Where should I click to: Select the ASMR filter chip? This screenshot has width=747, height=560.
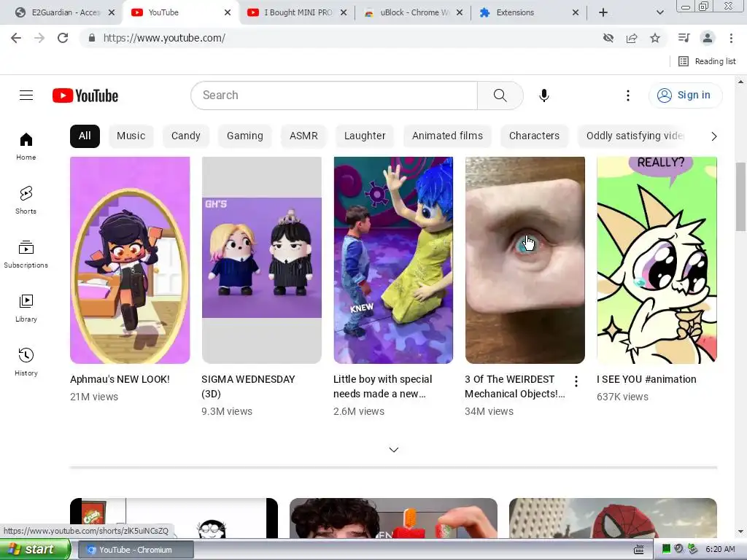(303, 136)
